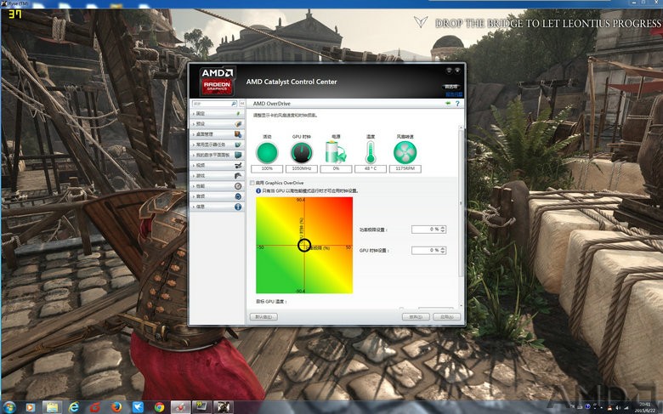Viewport: 663px width, 414px height.
Task: Click the power battery gauge icon
Action: pyautogui.click(x=336, y=152)
